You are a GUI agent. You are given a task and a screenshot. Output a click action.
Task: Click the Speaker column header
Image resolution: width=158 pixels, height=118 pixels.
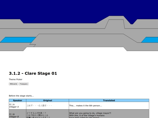click(18, 101)
